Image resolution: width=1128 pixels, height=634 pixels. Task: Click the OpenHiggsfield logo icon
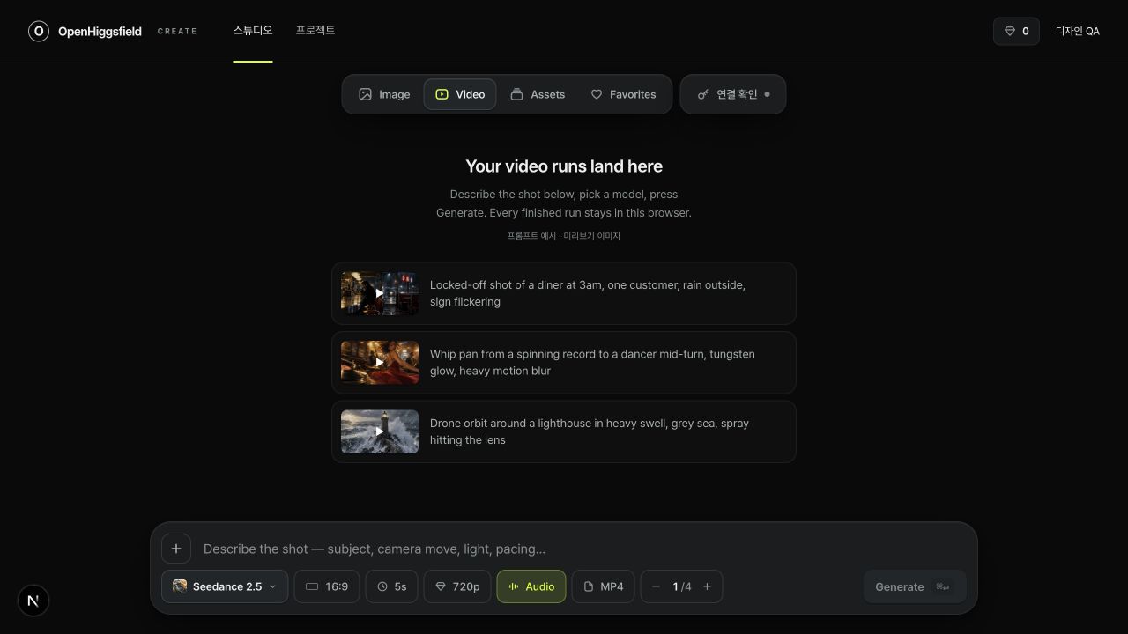39,31
